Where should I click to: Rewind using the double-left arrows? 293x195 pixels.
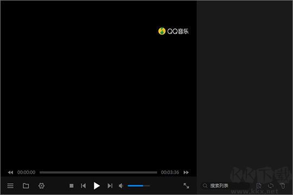pos(10,172)
